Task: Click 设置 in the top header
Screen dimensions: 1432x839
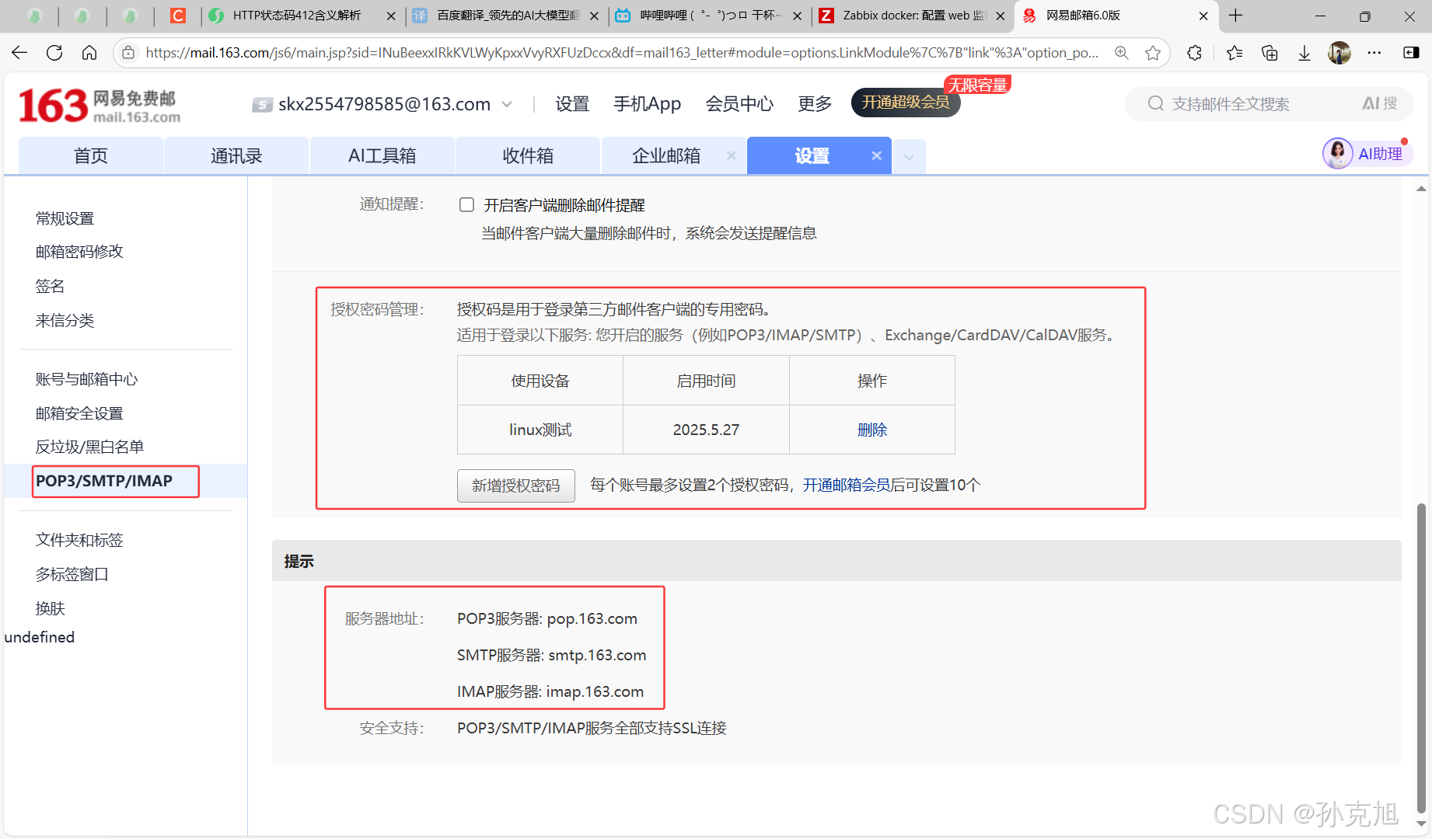Action: coord(572,103)
